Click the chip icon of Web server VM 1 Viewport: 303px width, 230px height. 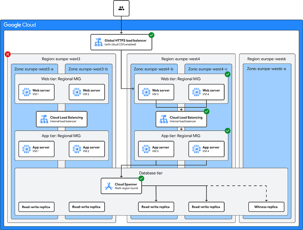[26, 92]
